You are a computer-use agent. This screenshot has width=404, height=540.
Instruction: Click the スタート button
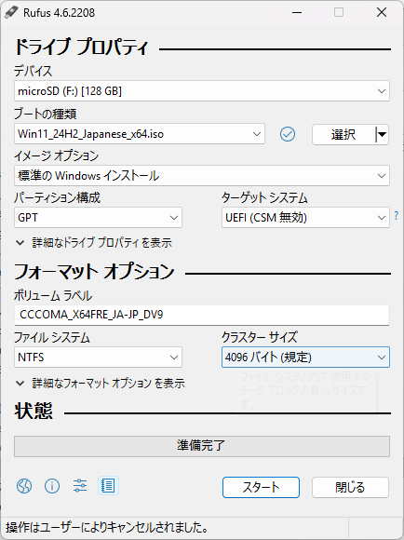pyautogui.click(x=261, y=487)
